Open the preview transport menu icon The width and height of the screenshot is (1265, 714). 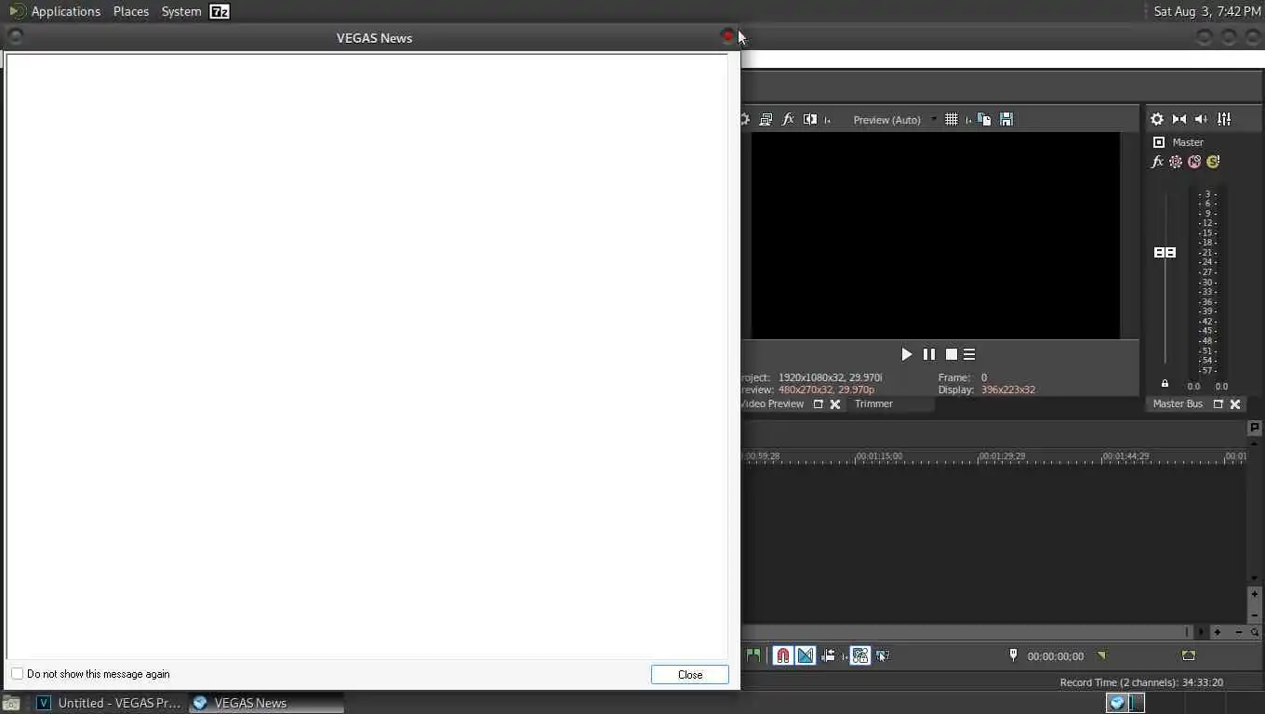pos(969,354)
